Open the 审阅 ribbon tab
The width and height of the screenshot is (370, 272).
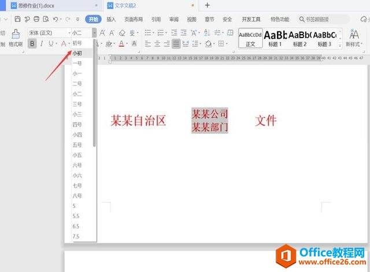(173, 19)
